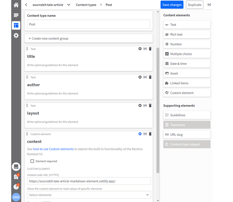Click the Content types breadcrumb
Image resolution: width=233 pixels, height=202 pixels.
pyautogui.click(x=86, y=5)
